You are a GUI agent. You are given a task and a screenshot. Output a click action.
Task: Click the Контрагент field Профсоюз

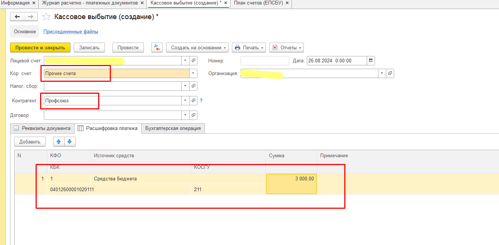coord(113,100)
